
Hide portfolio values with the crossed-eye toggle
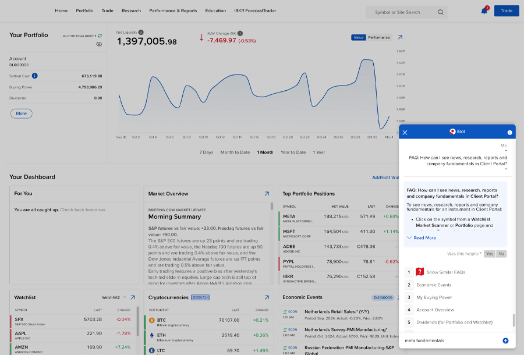(x=99, y=44)
